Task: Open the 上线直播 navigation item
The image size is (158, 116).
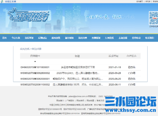Action: (x=123, y=38)
